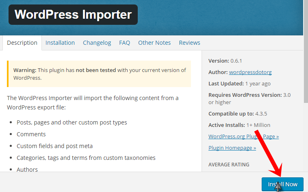Click the Install Now button

(282, 184)
